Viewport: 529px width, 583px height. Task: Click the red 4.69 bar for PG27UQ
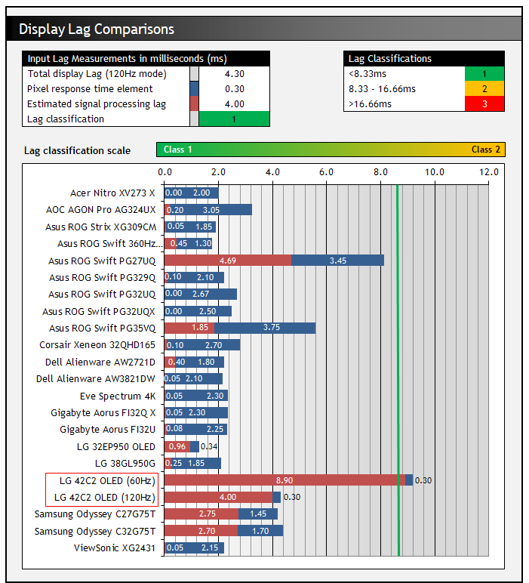click(x=227, y=261)
